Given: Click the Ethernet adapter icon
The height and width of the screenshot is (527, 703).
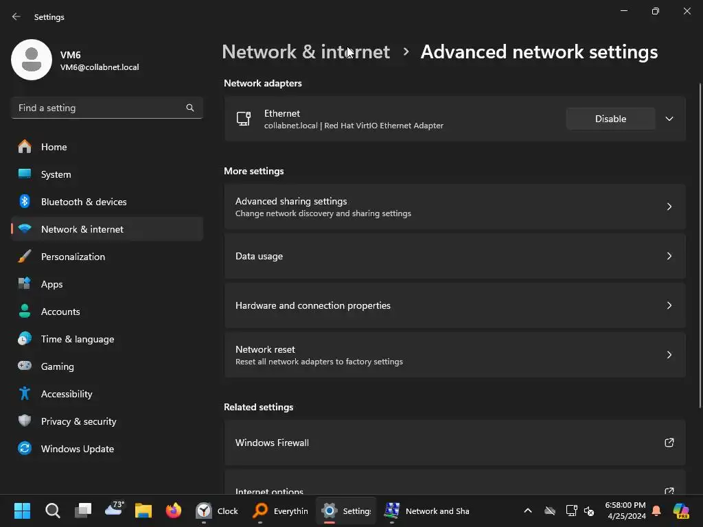Looking at the screenshot, I should 244,119.
